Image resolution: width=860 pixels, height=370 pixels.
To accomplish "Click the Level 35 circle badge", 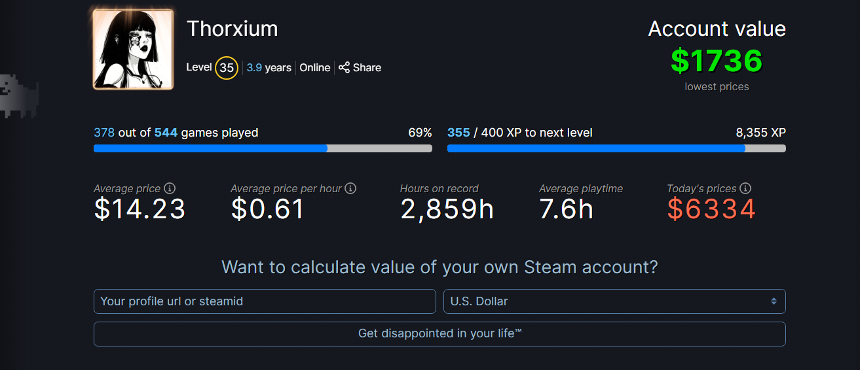I will [227, 67].
